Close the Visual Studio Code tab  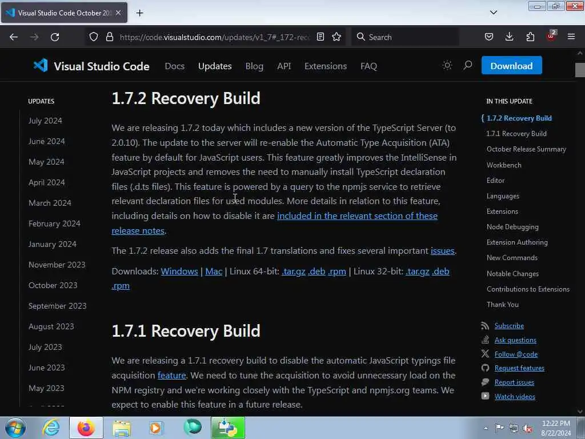pyautogui.click(x=118, y=13)
